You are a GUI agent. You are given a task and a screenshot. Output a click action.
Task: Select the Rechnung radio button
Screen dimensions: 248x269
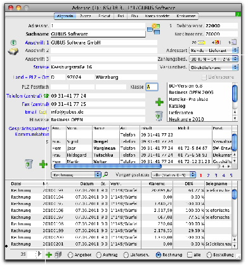[158, 255]
